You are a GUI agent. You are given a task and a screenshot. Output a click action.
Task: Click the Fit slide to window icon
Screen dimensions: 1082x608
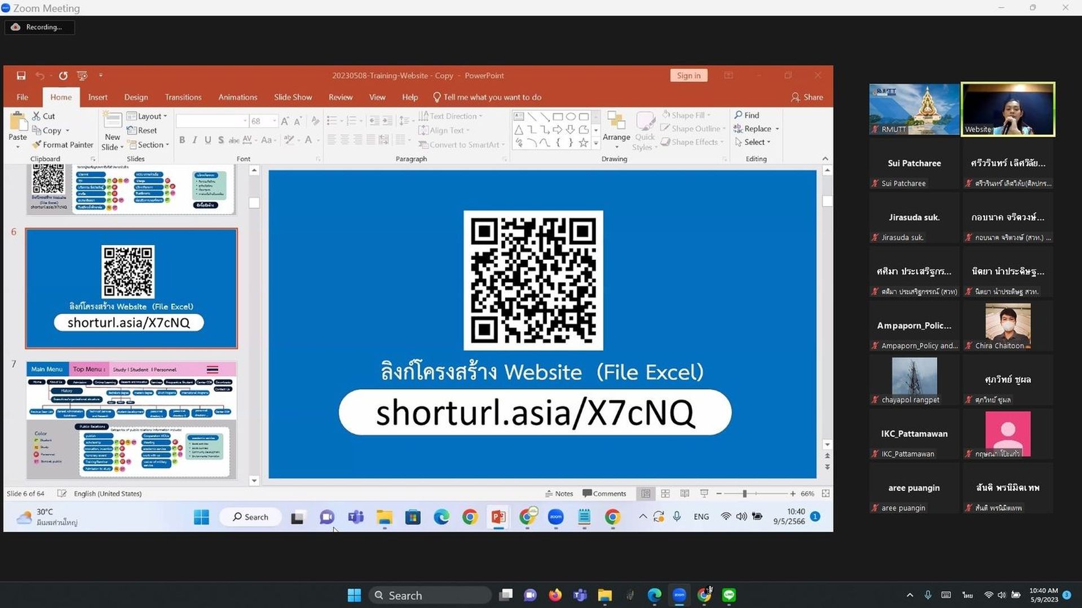825,494
